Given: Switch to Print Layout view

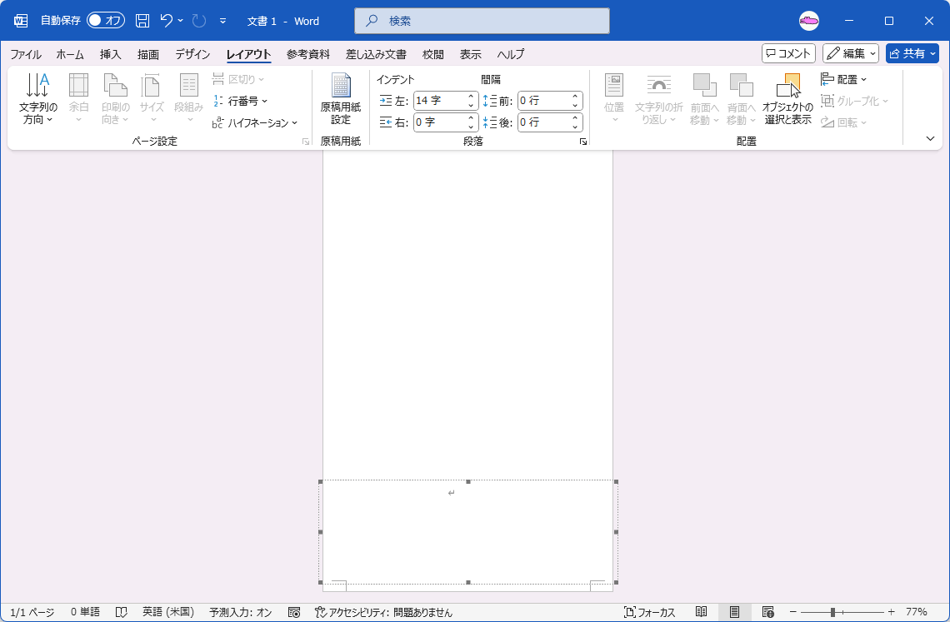Looking at the screenshot, I should (734, 612).
